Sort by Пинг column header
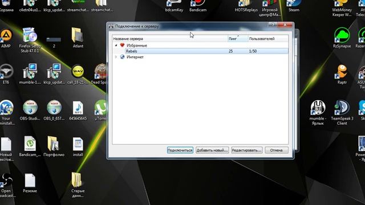Image resolution: width=365 pixels, height=205 pixels. pyautogui.click(x=238, y=39)
